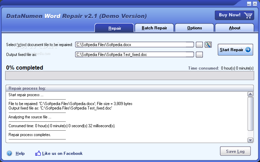Open the About tab
The image size is (260, 162).
pyautogui.click(x=235, y=28)
